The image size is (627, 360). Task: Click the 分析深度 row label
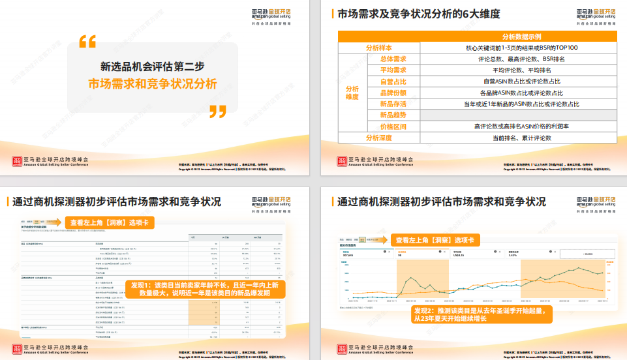coord(379,138)
